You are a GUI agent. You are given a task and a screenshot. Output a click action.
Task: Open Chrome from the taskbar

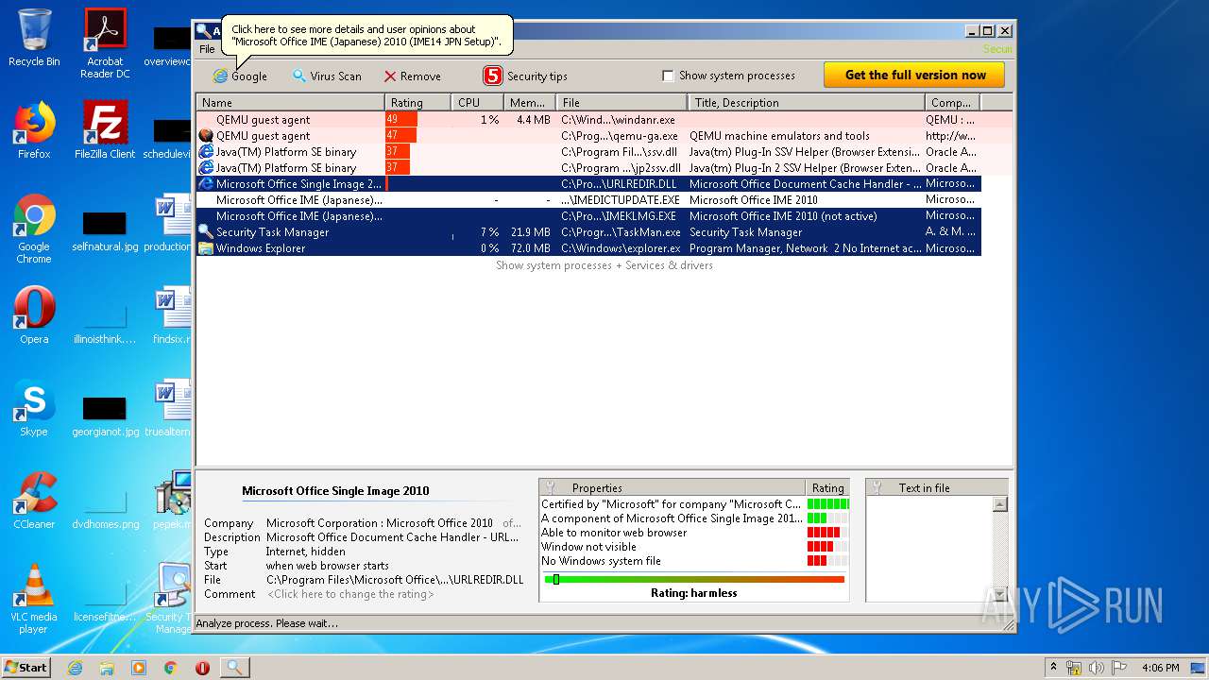coord(171,668)
